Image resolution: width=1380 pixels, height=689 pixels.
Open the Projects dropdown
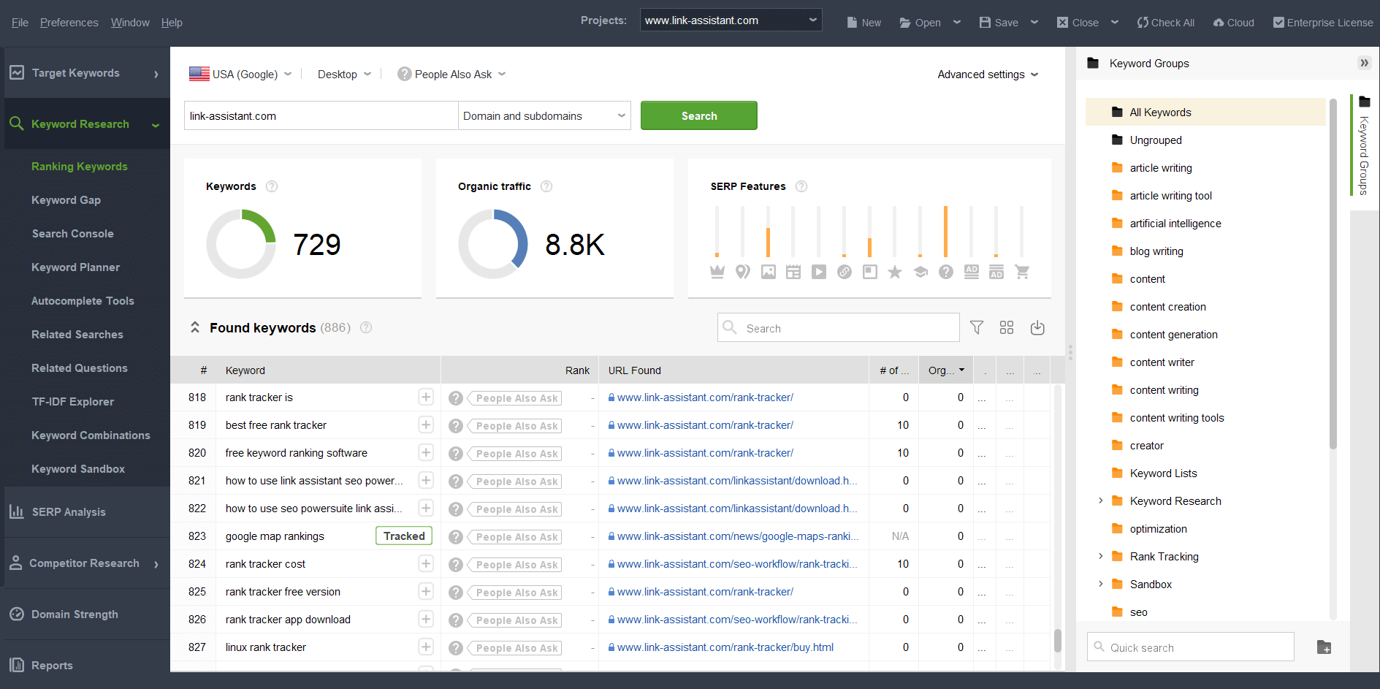pos(731,20)
